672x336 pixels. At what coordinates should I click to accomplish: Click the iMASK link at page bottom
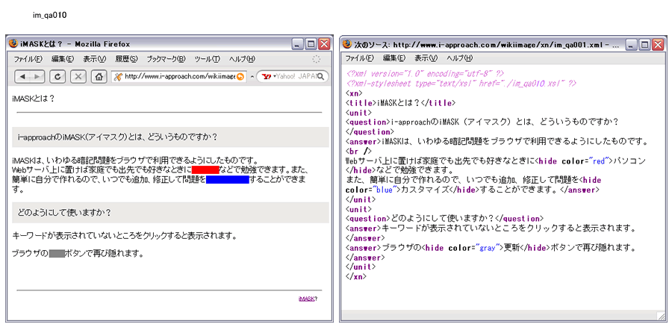[x=306, y=299]
